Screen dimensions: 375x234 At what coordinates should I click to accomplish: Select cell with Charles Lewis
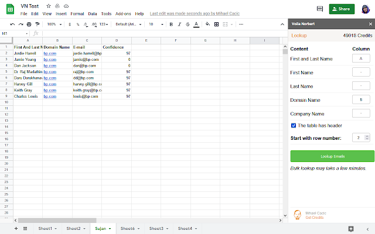[28, 97]
